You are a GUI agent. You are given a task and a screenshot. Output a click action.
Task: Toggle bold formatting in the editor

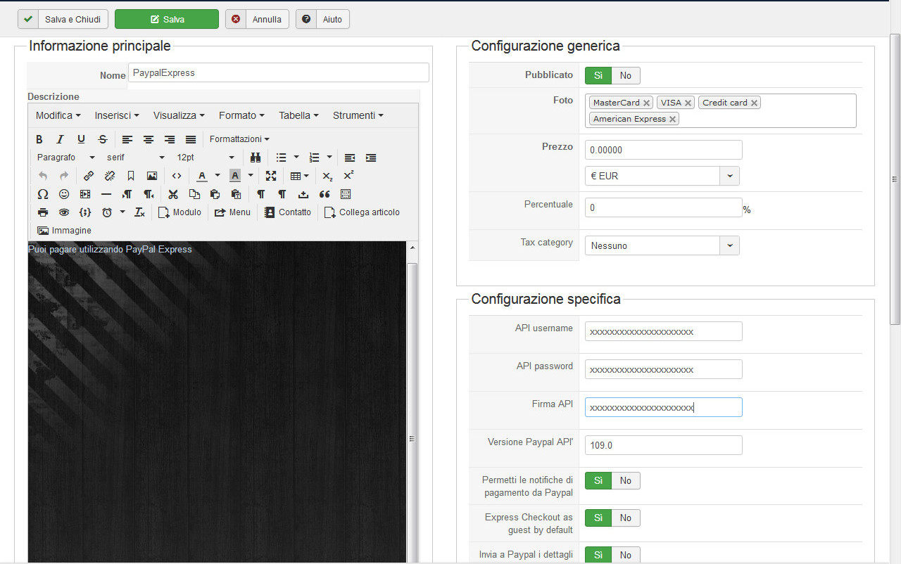click(x=39, y=139)
